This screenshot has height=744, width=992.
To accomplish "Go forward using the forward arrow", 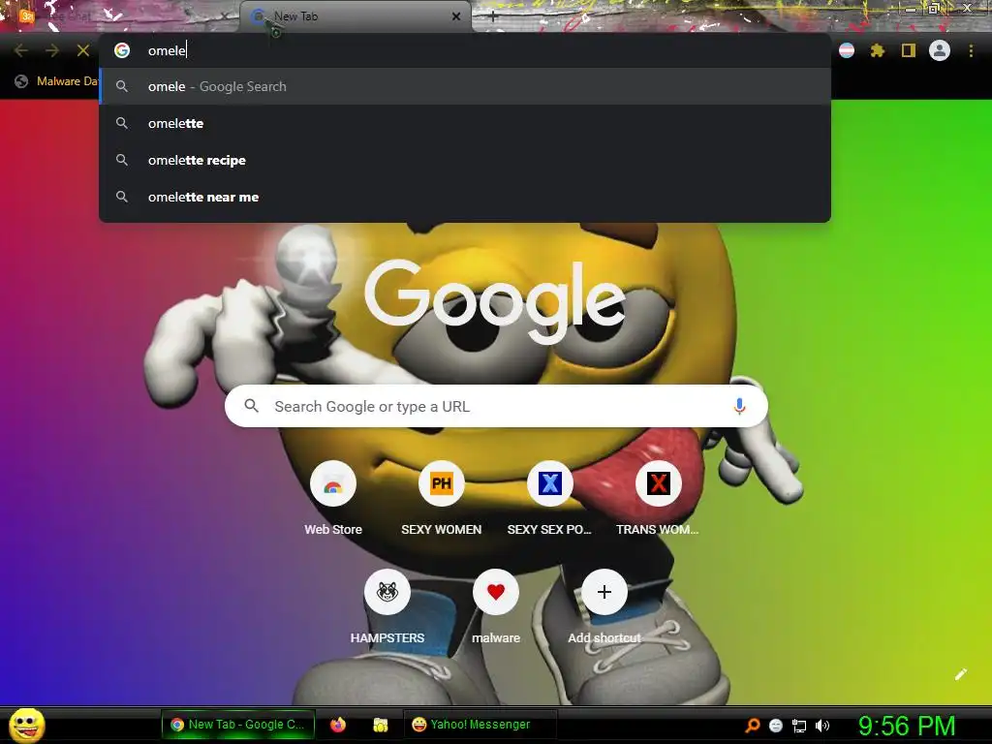I will (52, 50).
